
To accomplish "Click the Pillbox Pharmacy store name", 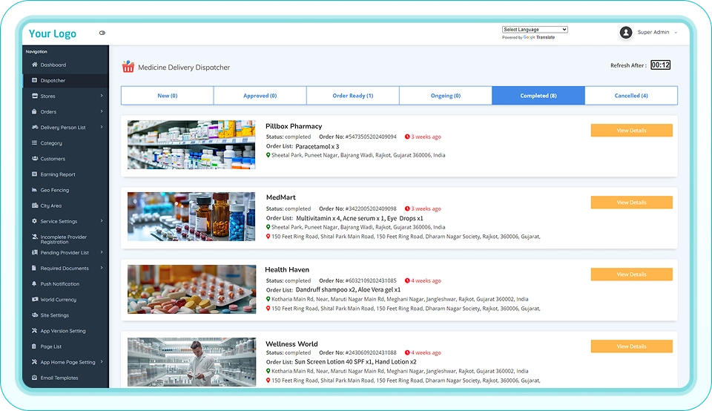I will click(294, 126).
